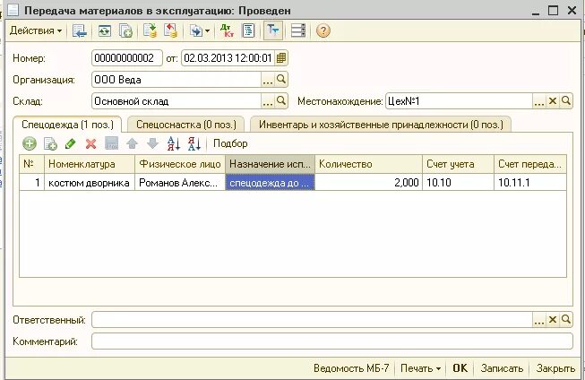Switch to the Спецодежда (1 поз.) tab
Viewport: 585px width, 380px height.
[67, 125]
